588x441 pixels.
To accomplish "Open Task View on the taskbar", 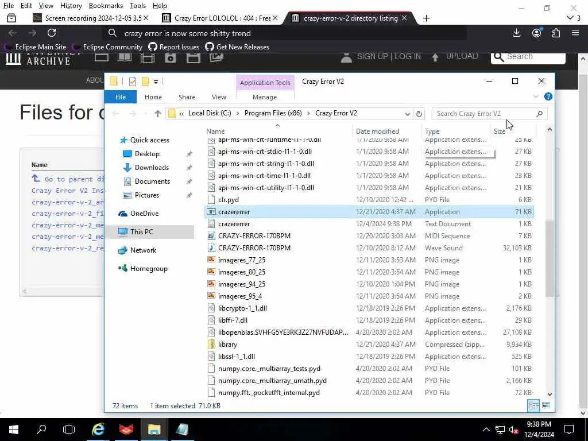I will 69,430.
